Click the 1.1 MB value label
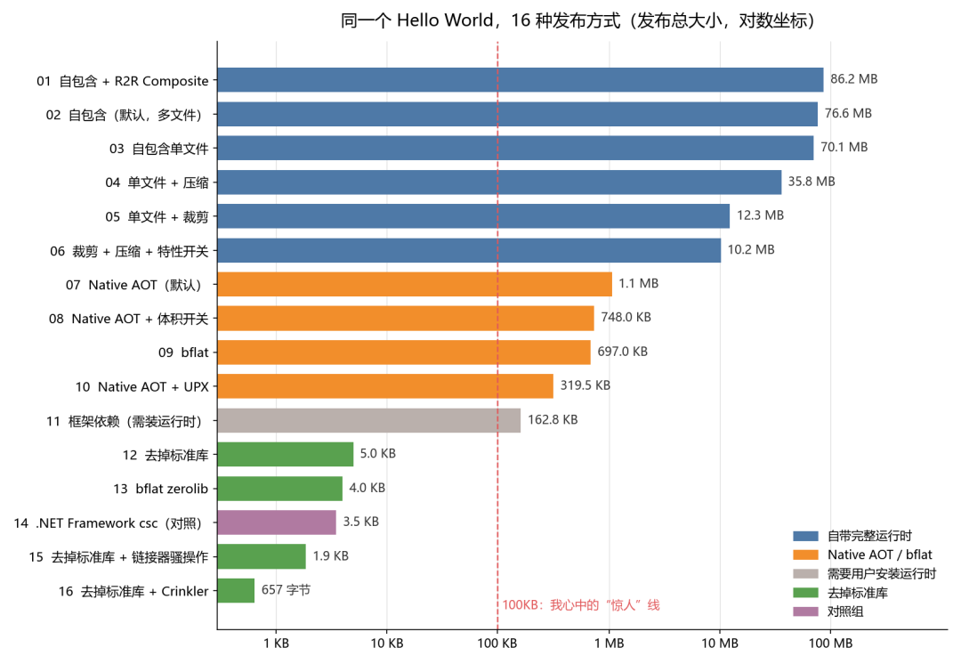Image resolution: width=961 pixels, height=664 pixels. tap(638, 283)
